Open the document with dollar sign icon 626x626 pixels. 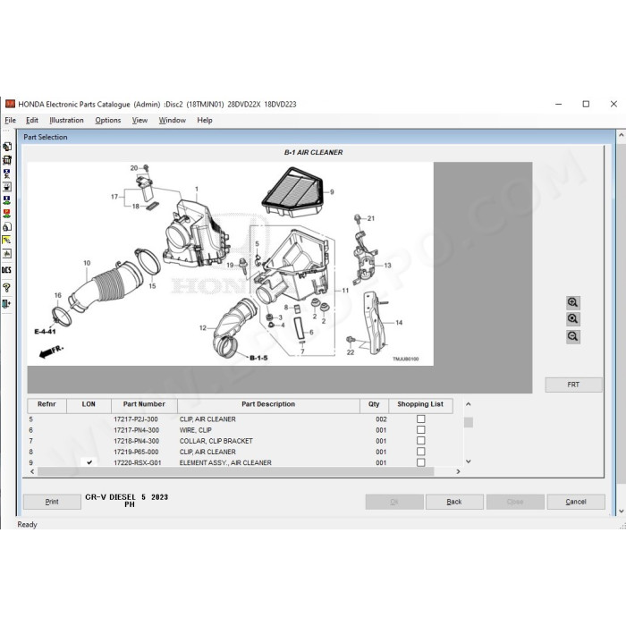pos(7,227)
